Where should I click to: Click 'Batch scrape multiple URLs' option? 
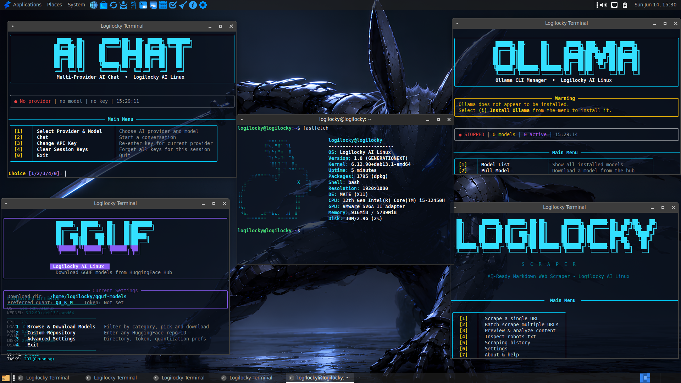coord(522,325)
